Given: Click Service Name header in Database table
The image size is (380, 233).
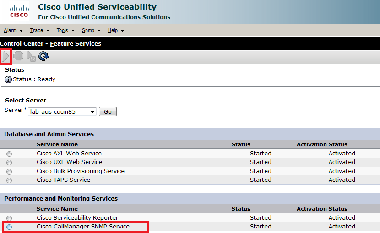Looking at the screenshot, I should tap(57, 144).
